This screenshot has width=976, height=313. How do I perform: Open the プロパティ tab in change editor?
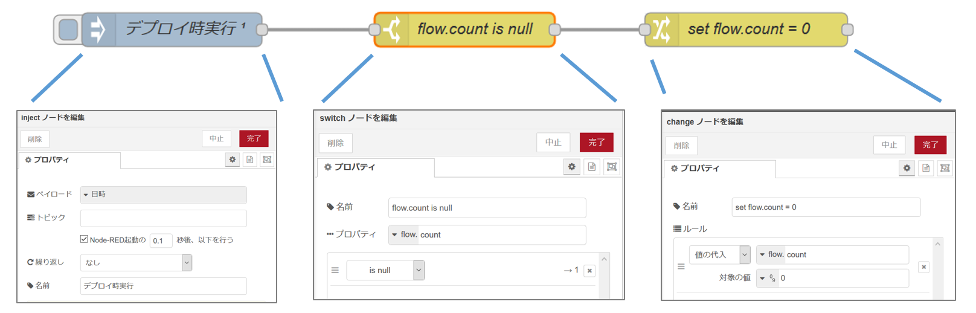[x=720, y=169]
